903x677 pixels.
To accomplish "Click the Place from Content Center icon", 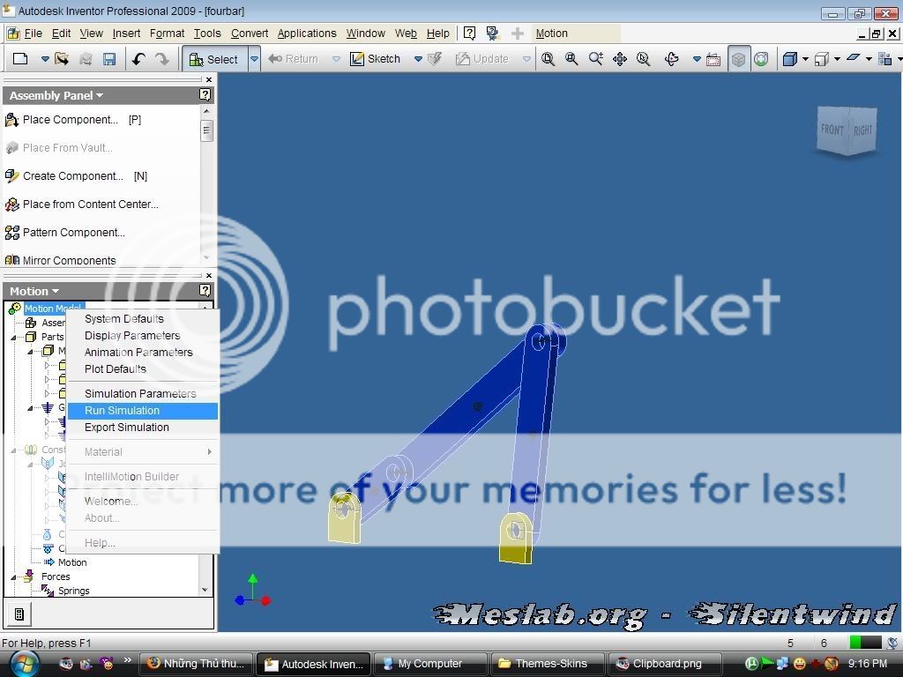I will pos(12,205).
